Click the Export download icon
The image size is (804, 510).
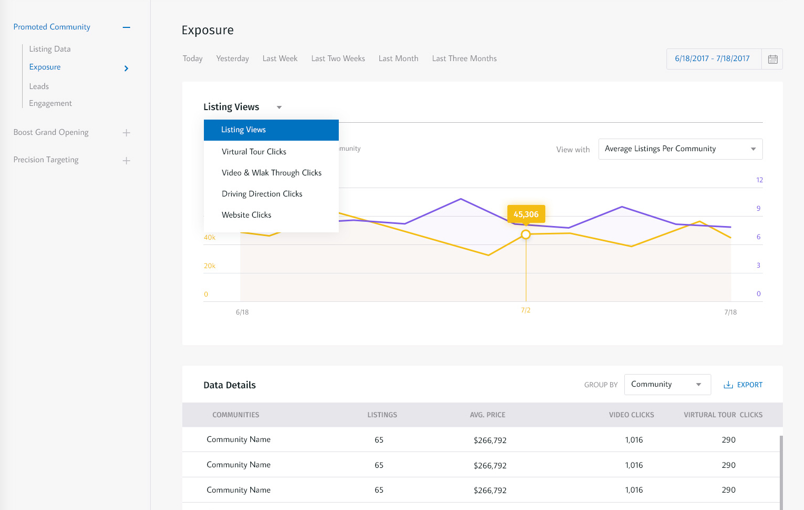click(x=728, y=385)
